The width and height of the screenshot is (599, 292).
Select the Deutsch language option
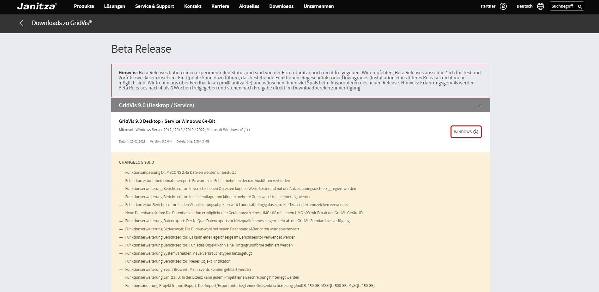524,6
